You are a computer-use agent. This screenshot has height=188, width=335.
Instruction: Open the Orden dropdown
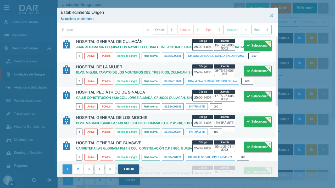pyautogui.click(x=164, y=30)
